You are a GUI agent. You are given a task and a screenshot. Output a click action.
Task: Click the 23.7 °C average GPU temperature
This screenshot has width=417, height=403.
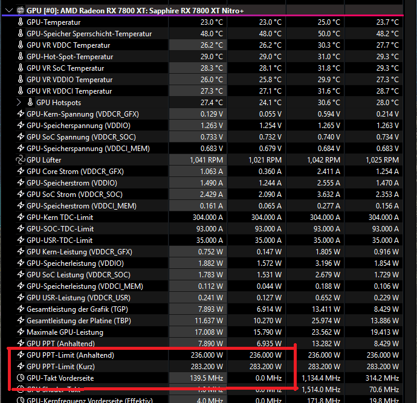pos(387,22)
